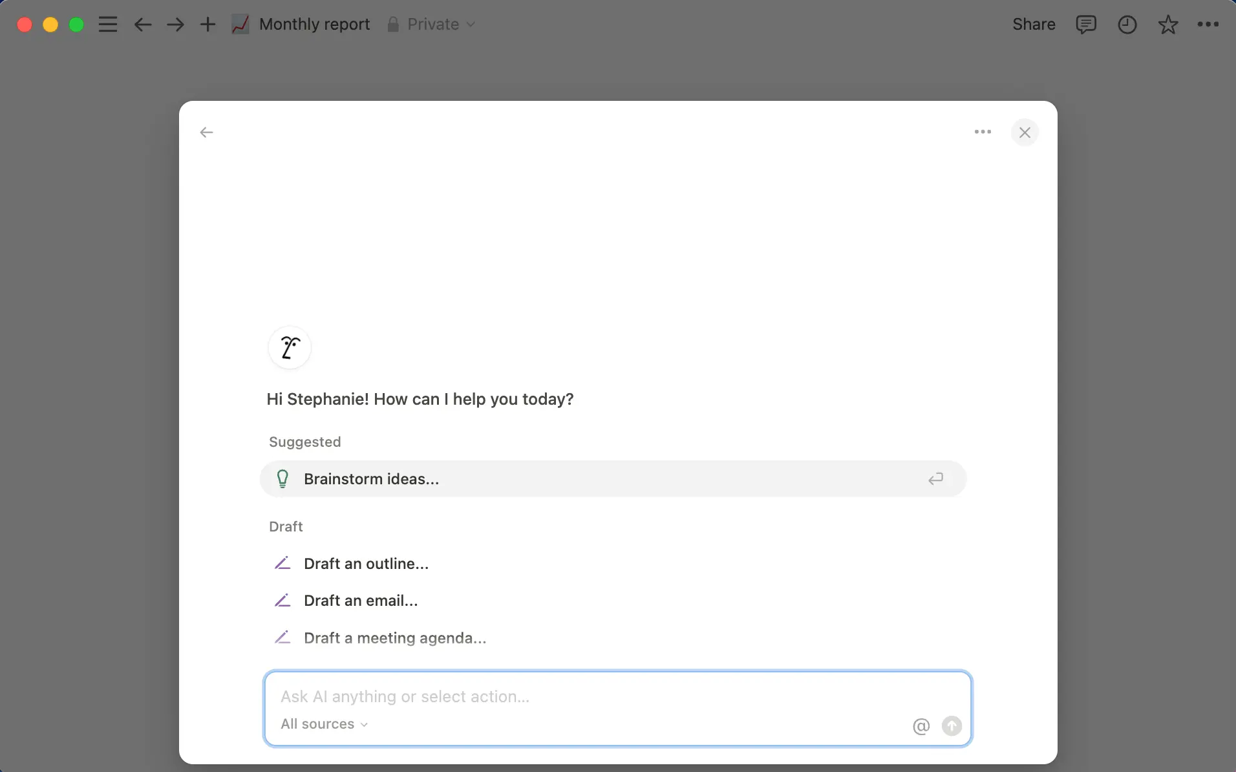Go back with the AI dialog arrow
The height and width of the screenshot is (772, 1236).
tap(206, 132)
